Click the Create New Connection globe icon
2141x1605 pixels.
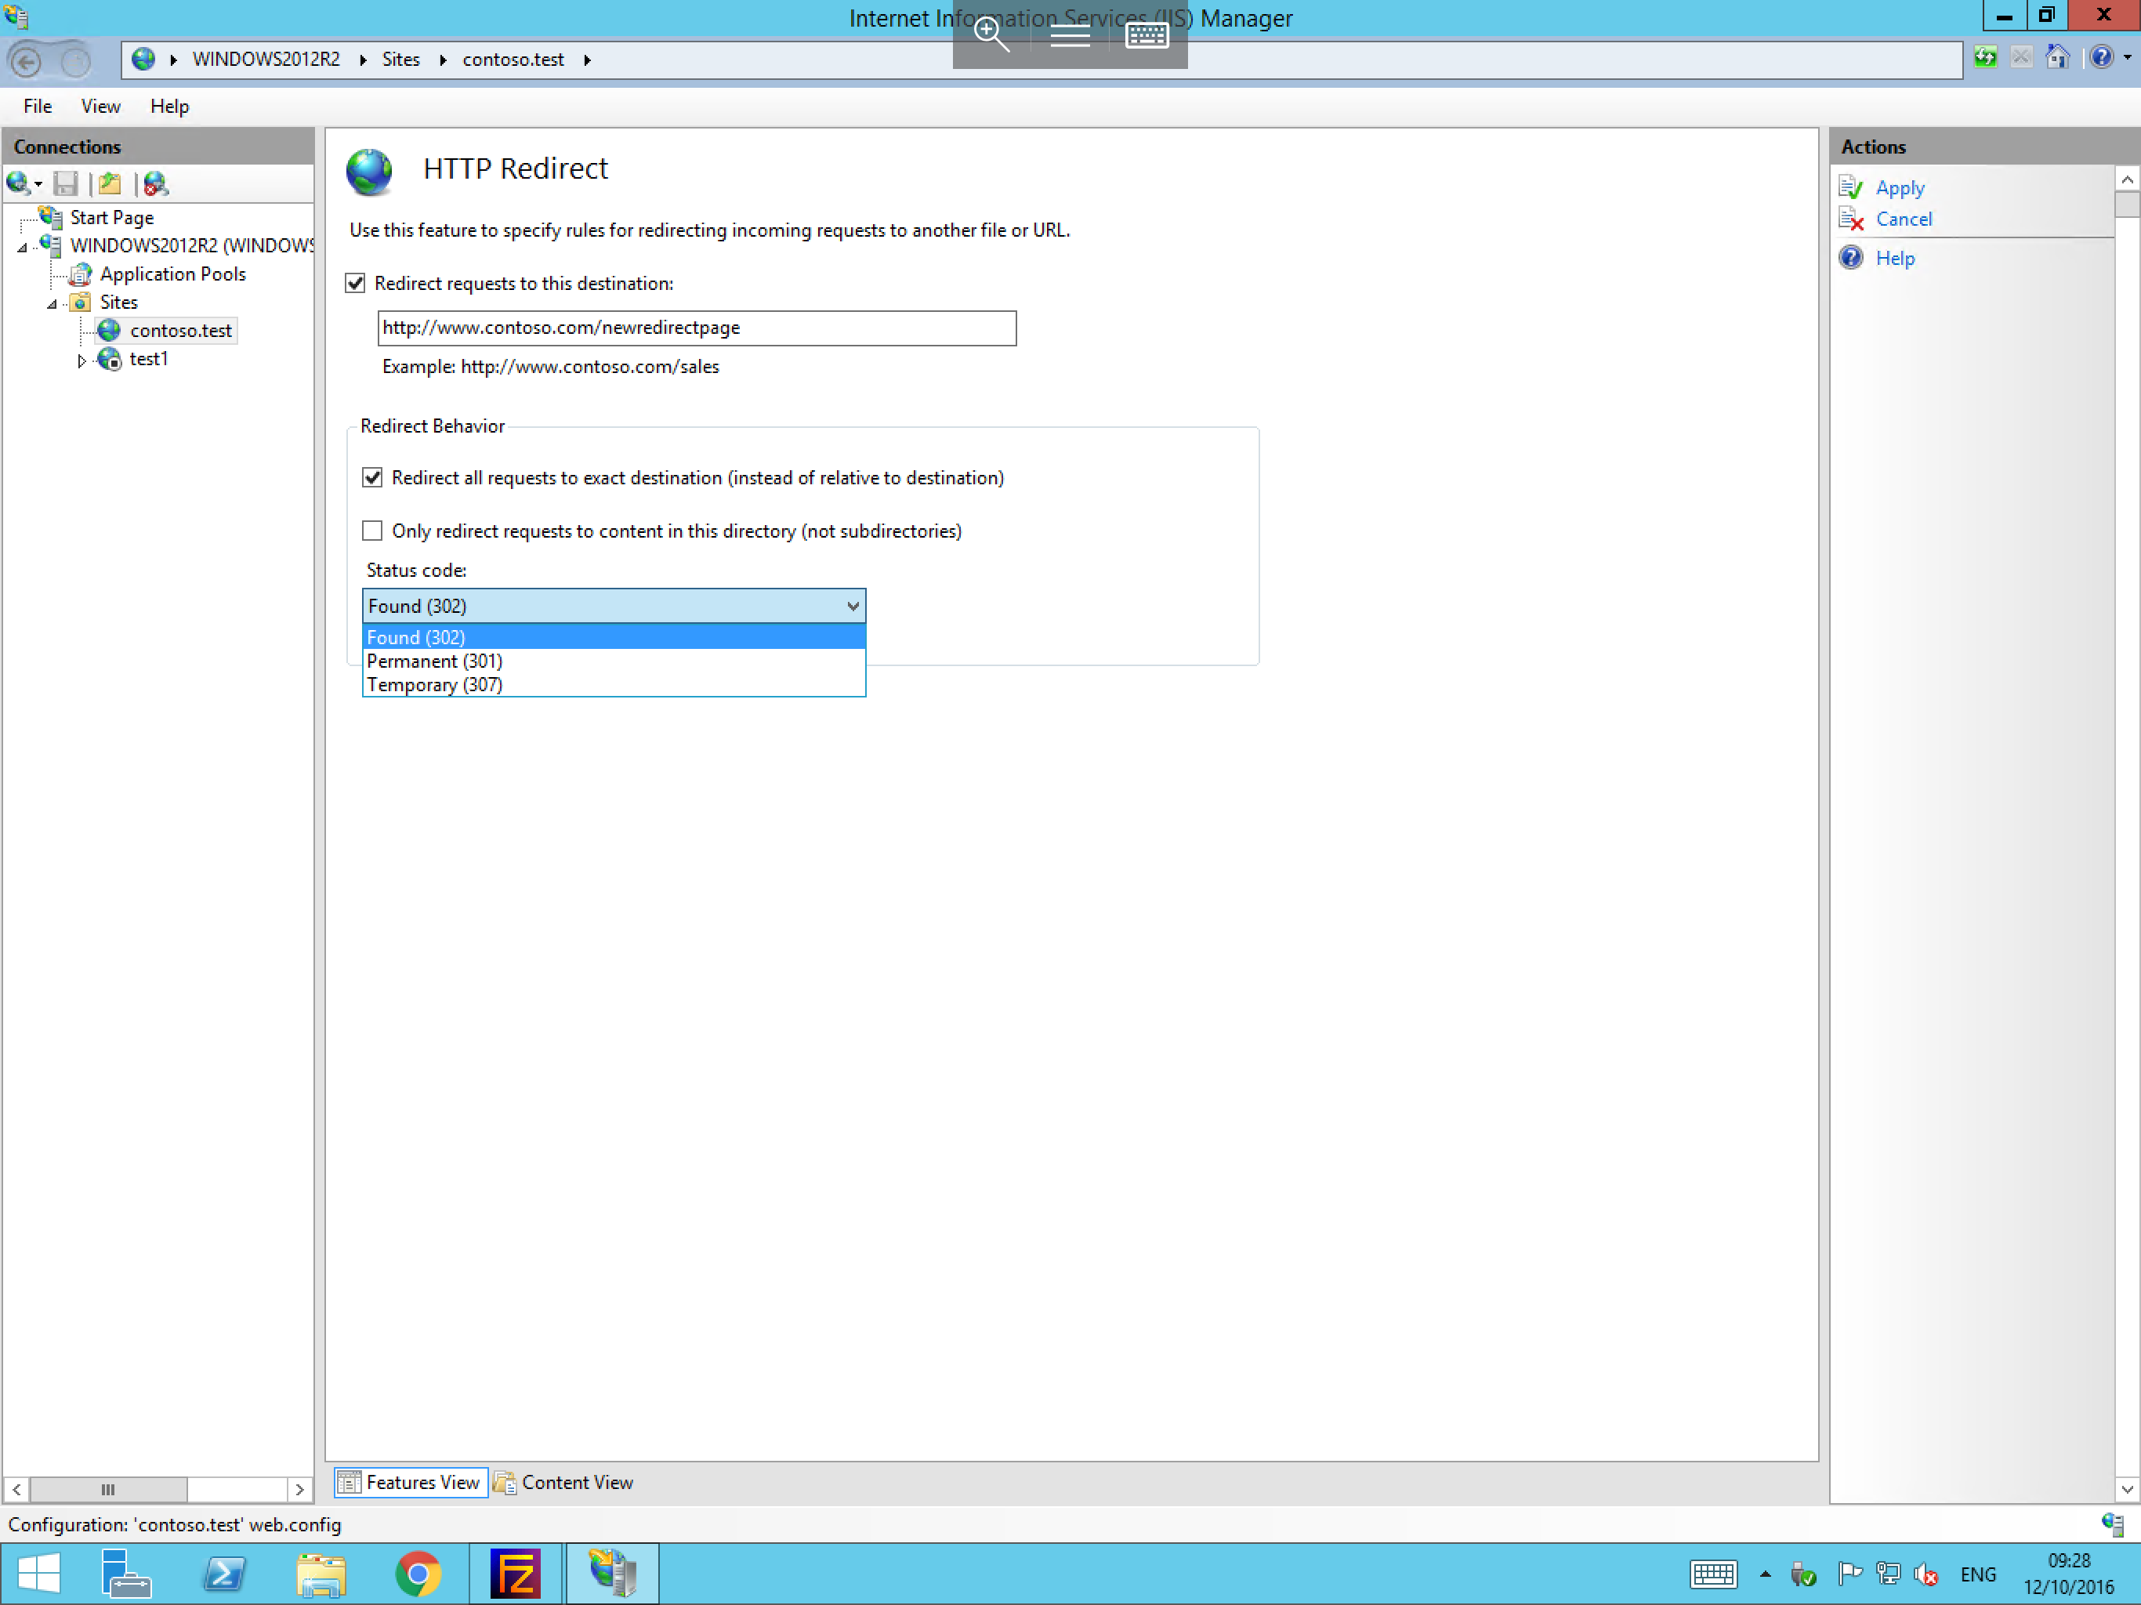[x=18, y=183]
